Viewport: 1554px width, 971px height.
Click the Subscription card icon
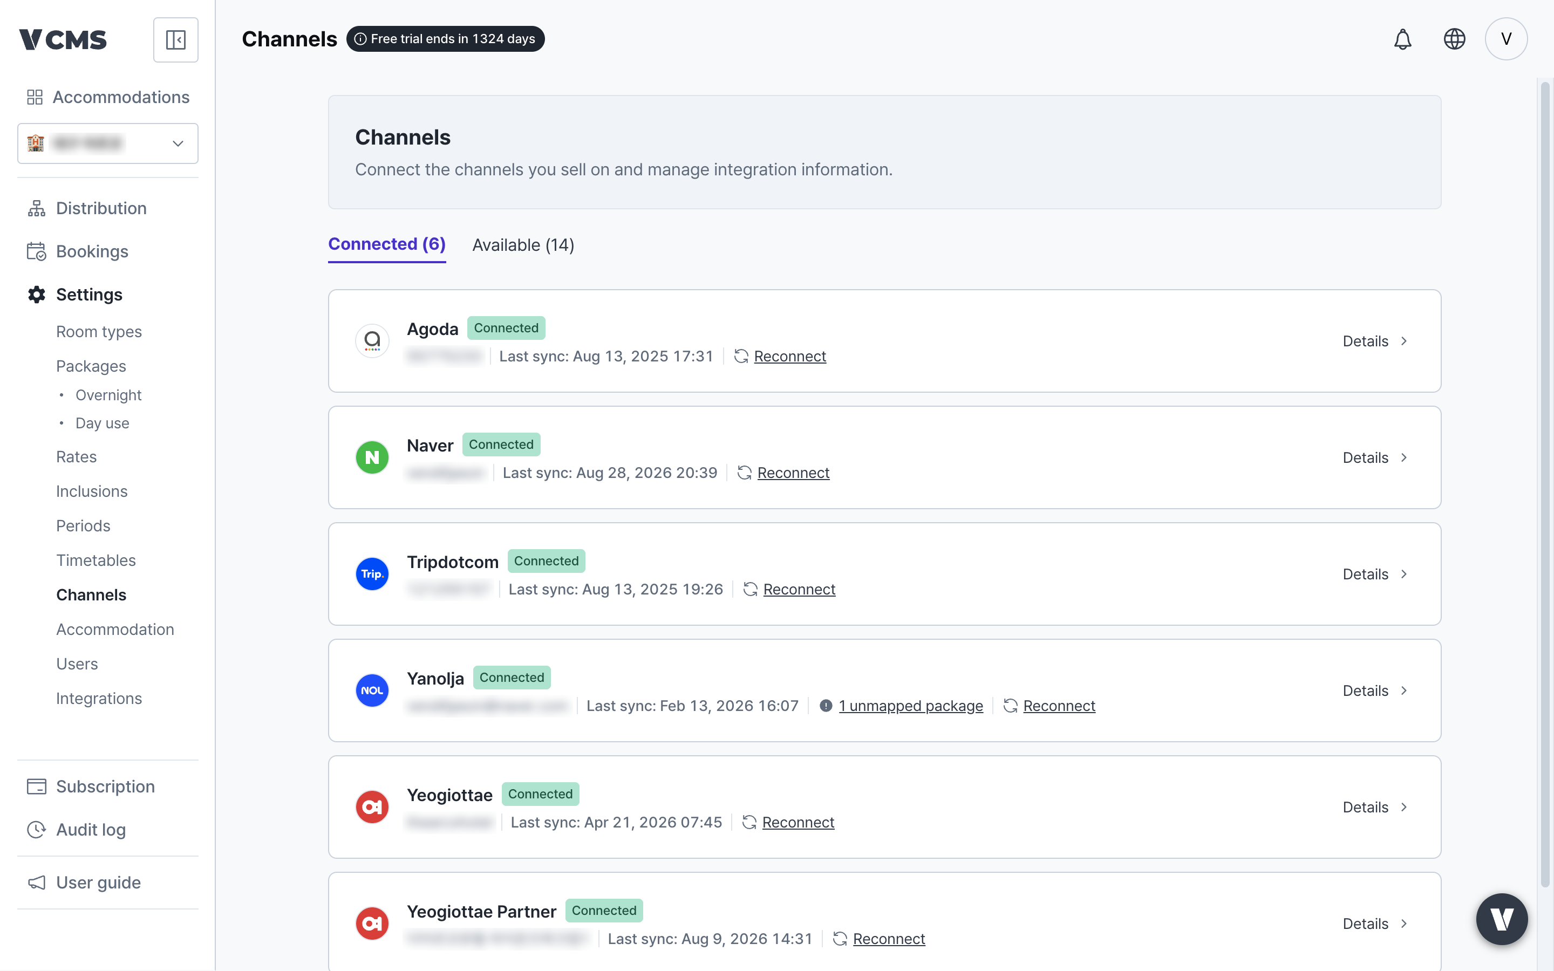(37, 787)
